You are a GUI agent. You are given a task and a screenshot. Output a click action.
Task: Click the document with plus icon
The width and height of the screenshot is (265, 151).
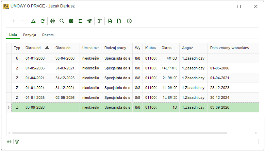point(110,21)
